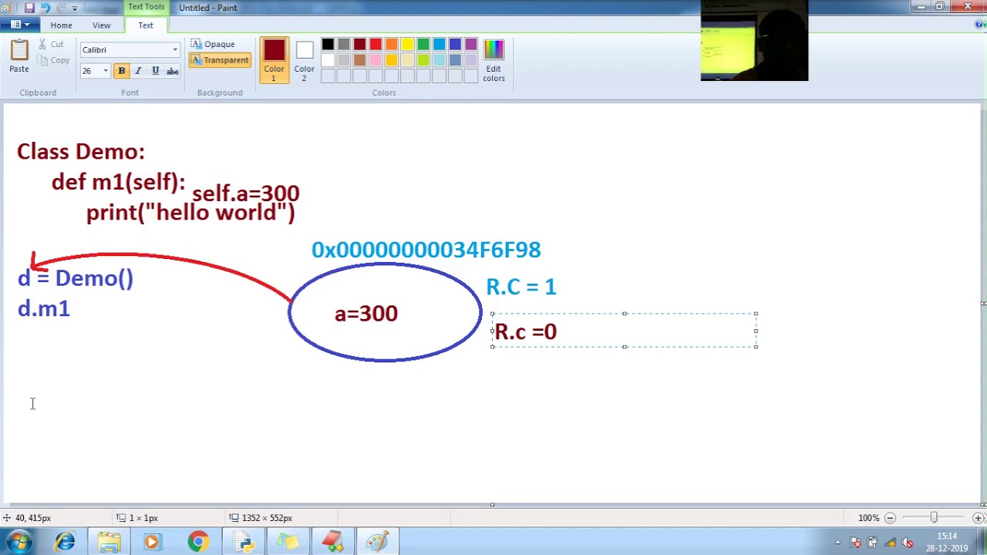
Task: Select the Color 2 button
Action: click(305, 60)
